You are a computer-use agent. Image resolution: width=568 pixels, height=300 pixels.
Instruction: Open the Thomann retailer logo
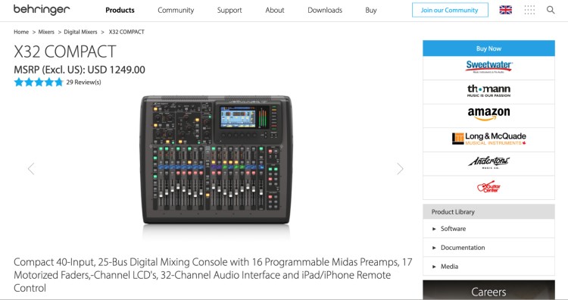488,91
